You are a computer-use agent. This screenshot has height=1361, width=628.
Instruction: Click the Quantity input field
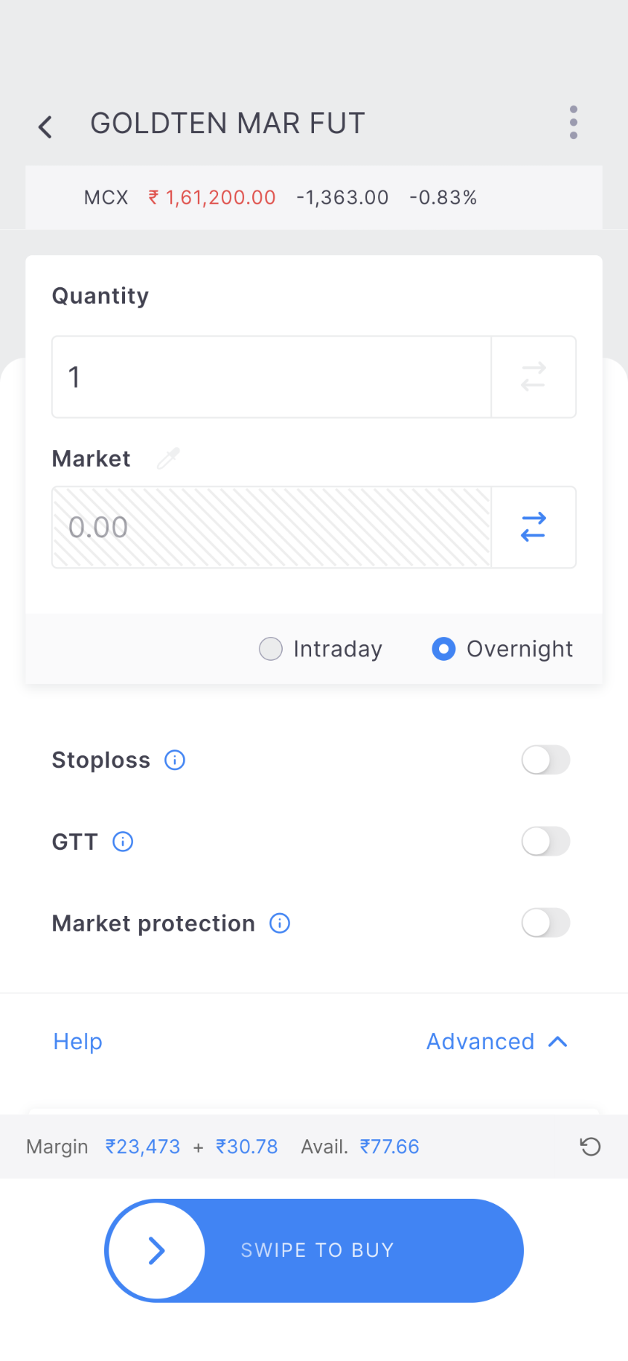click(271, 377)
